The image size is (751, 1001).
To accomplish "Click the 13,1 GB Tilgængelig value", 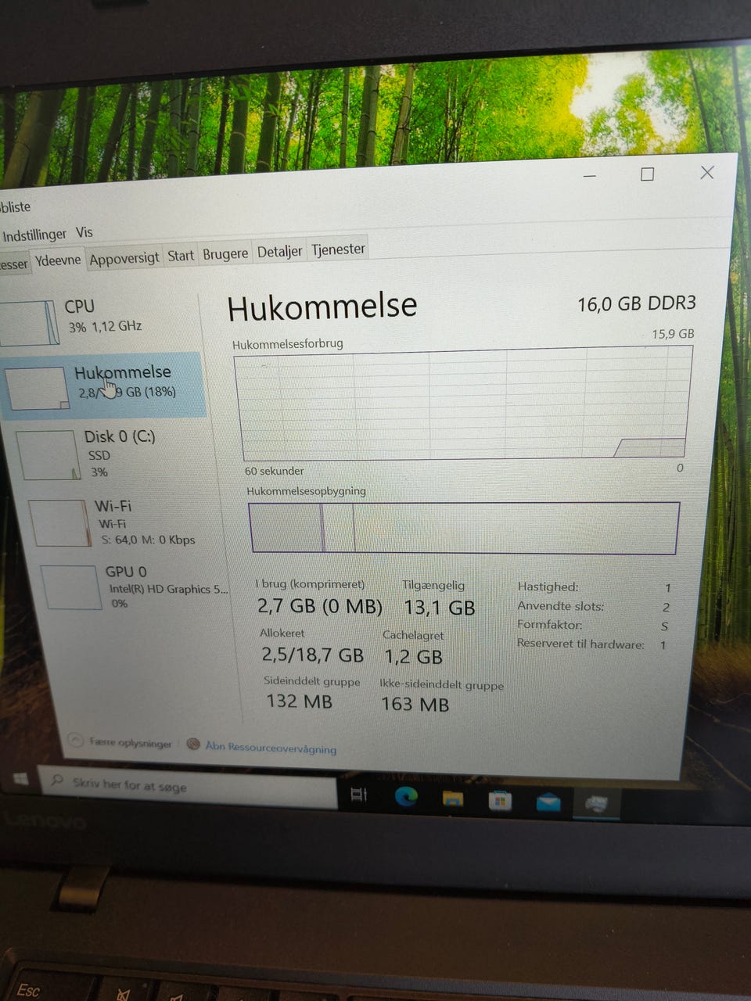I will [x=439, y=608].
